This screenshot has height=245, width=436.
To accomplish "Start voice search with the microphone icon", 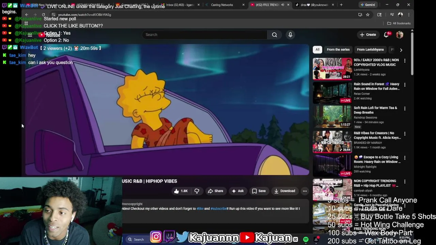I will point(290,35).
